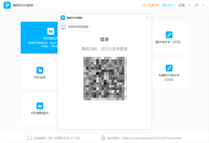Click the PDF提取图片 icon
Screen dimensions: 209x143
pyautogui.click(x=40, y=105)
